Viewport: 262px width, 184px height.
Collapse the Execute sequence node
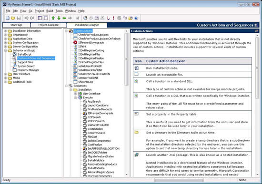click(76, 97)
